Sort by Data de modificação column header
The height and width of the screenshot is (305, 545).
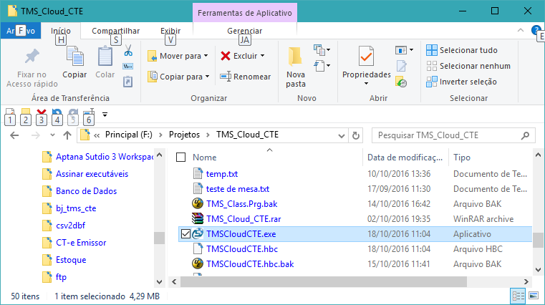405,158
